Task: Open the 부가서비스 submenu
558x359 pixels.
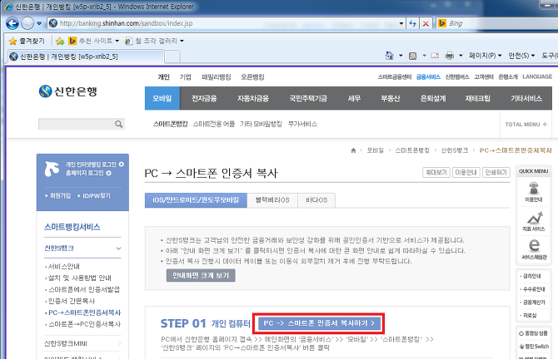Action: click(302, 124)
